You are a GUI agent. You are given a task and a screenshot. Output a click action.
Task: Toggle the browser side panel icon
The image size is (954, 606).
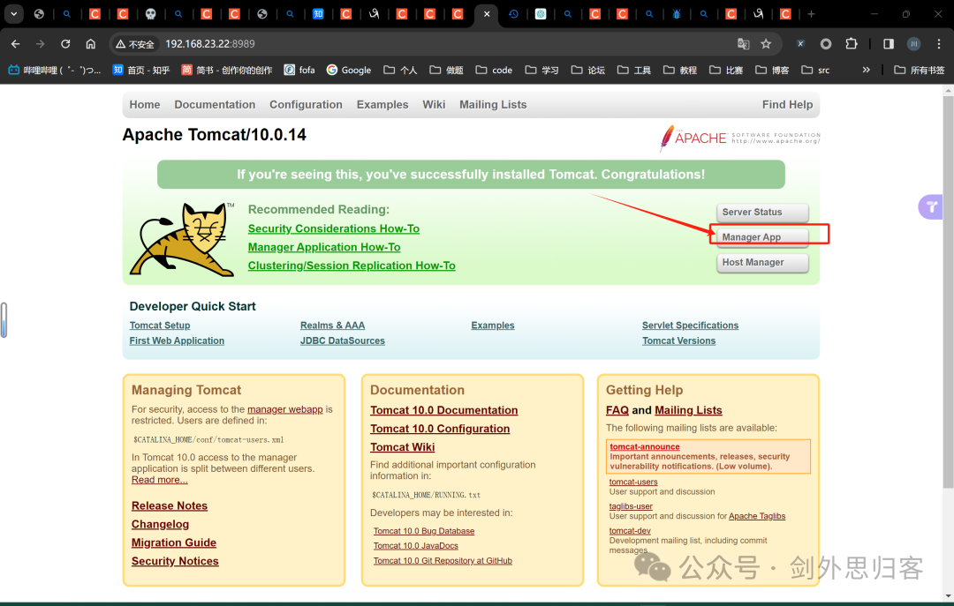tap(889, 44)
